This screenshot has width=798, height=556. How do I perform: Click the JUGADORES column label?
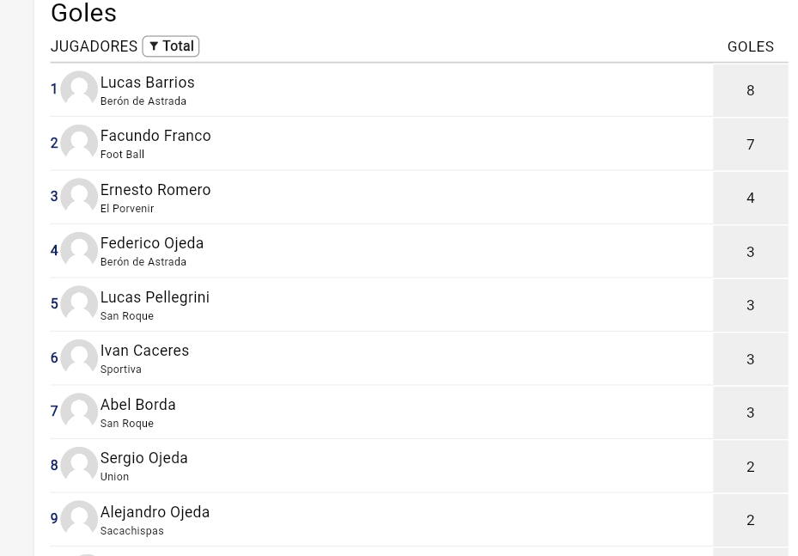(94, 46)
